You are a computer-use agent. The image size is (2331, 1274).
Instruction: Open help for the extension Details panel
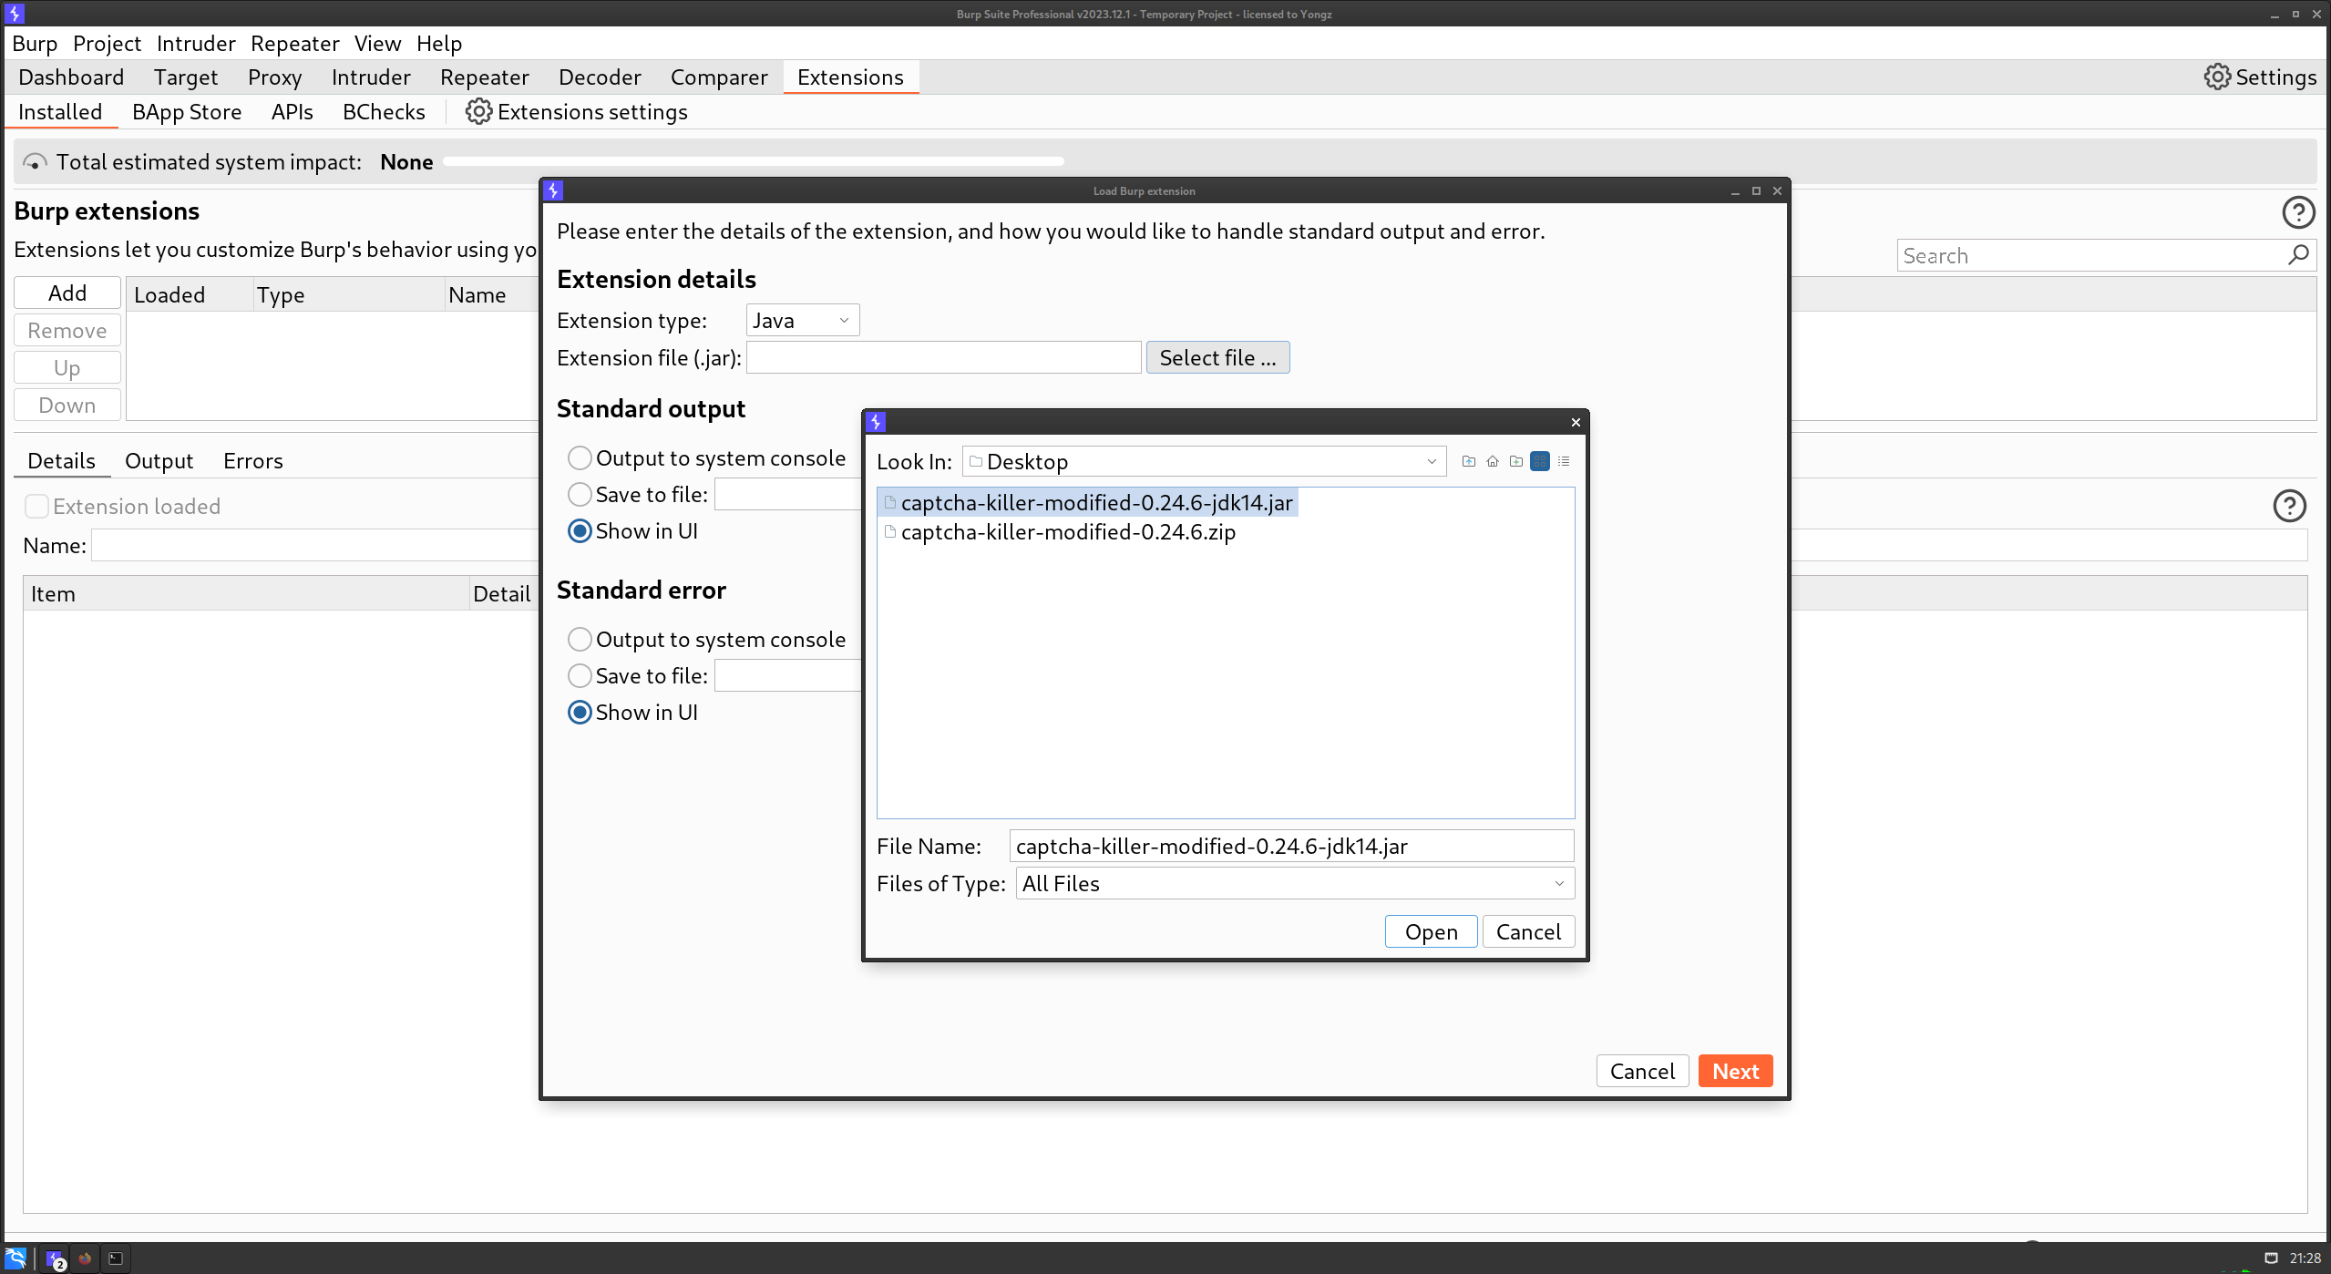coord(2289,506)
